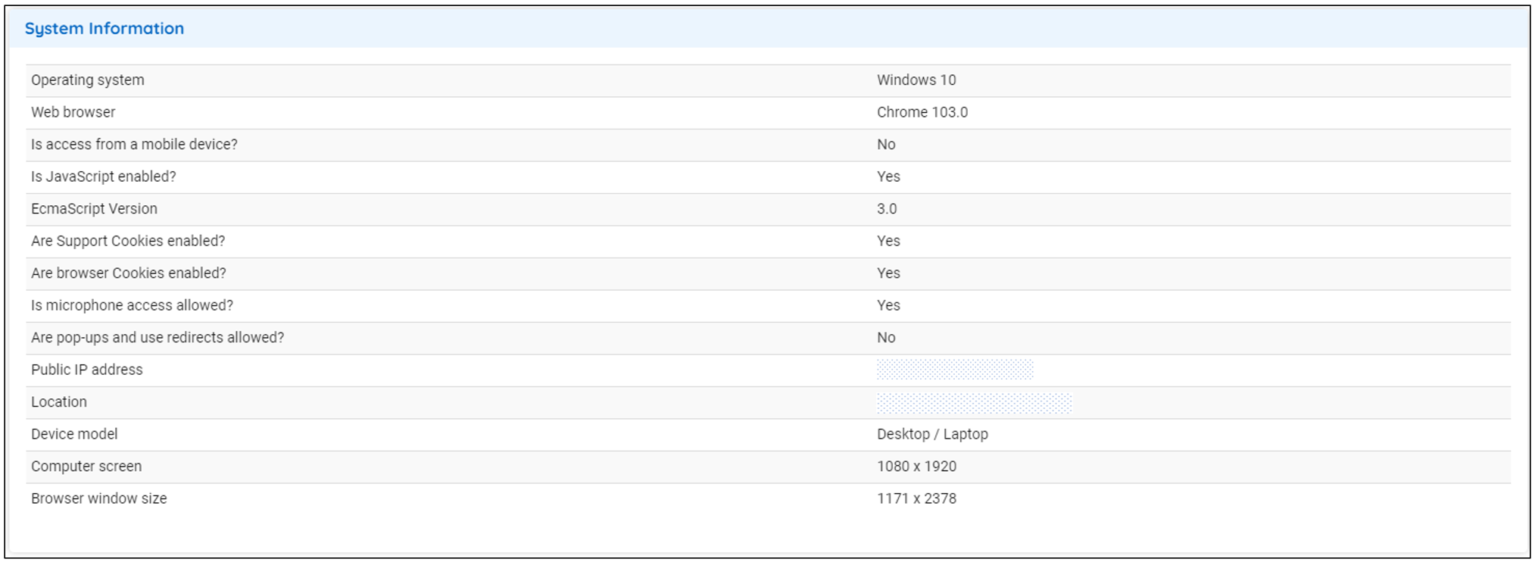Click the redacted Public IP address value
Viewport: 1535px width, 562px height.
[954, 370]
